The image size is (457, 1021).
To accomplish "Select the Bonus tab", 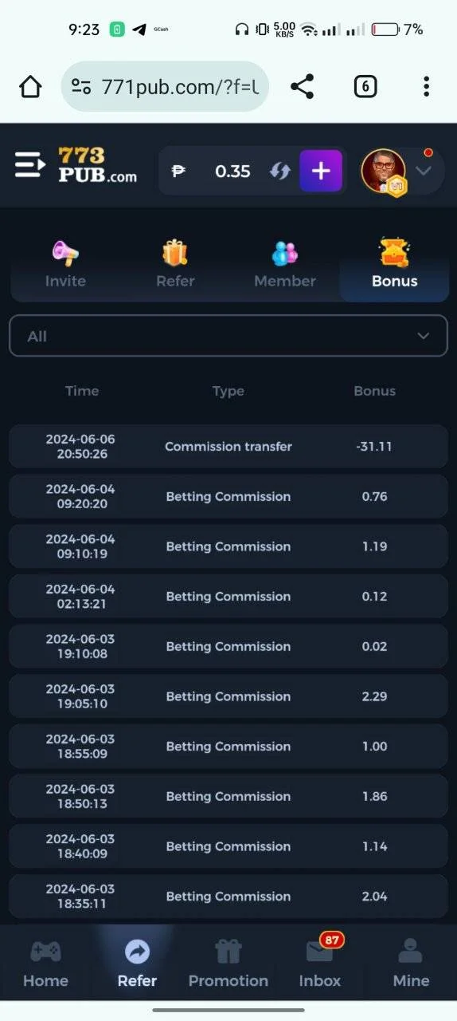I will point(395,266).
